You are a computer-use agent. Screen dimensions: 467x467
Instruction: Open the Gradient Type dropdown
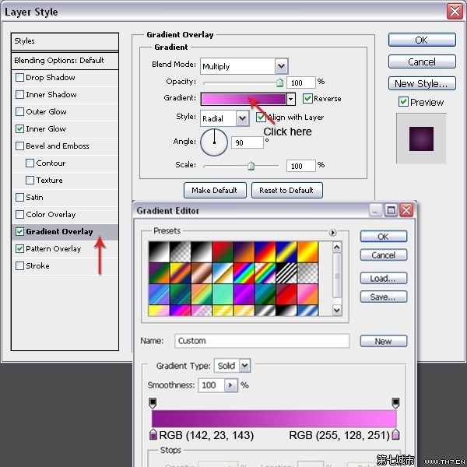click(x=244, y=366)
